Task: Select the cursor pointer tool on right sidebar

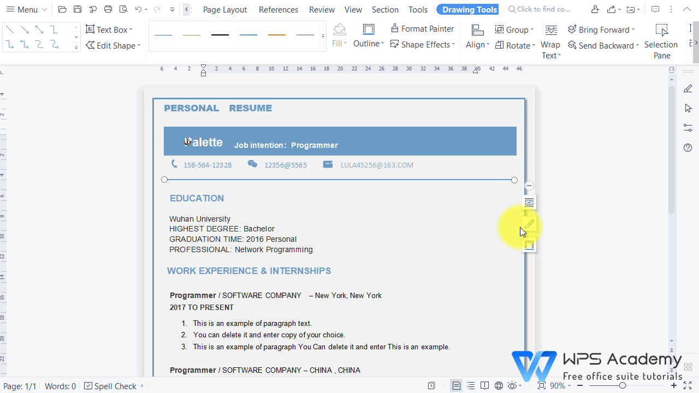Action: tap(688, 108)
